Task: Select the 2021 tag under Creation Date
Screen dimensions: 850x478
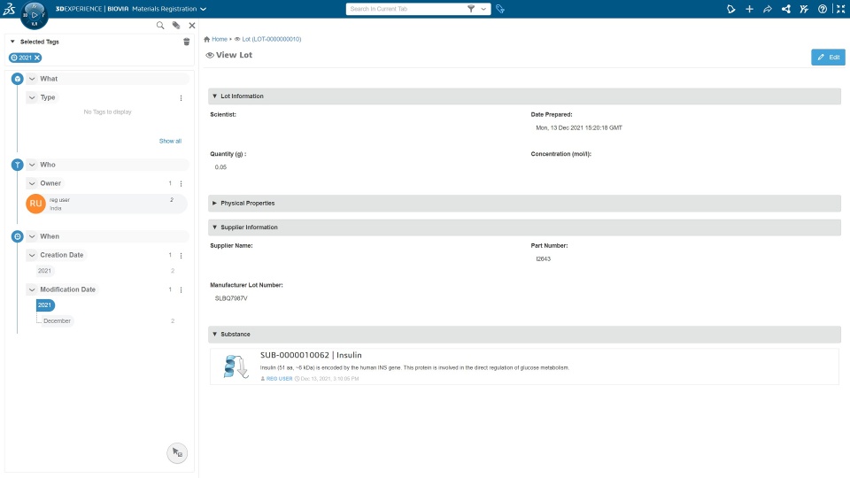Action: tap(44, 271)
